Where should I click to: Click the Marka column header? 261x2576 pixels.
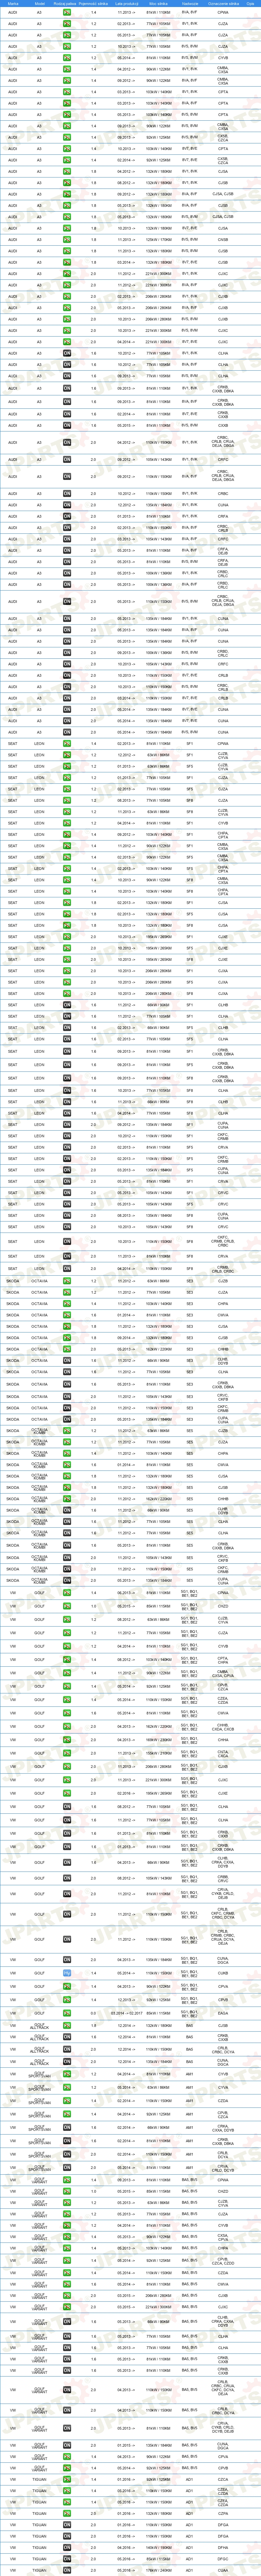click(13, 4)
